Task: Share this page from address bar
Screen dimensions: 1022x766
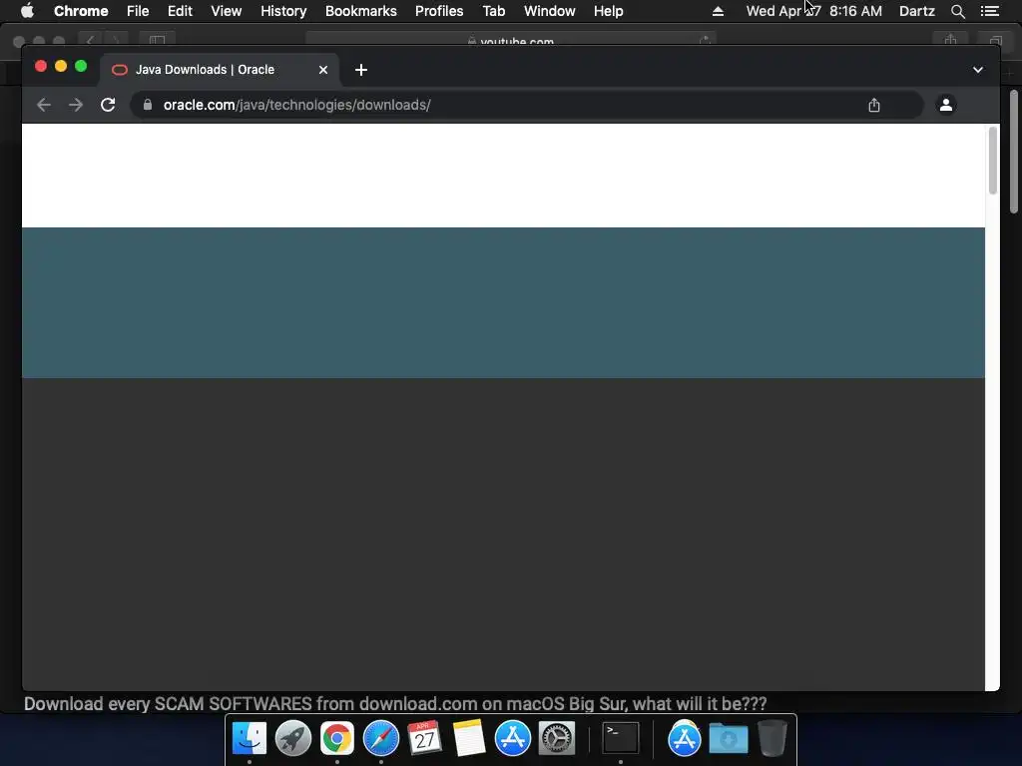Action: click(874, 105)
